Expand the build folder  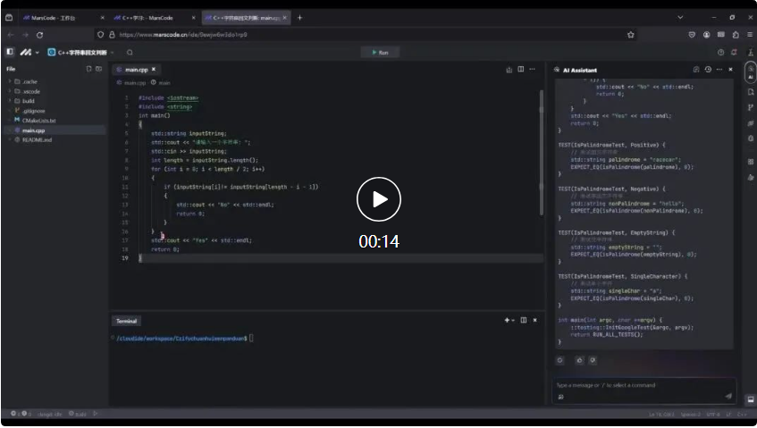tap(29, 101)
